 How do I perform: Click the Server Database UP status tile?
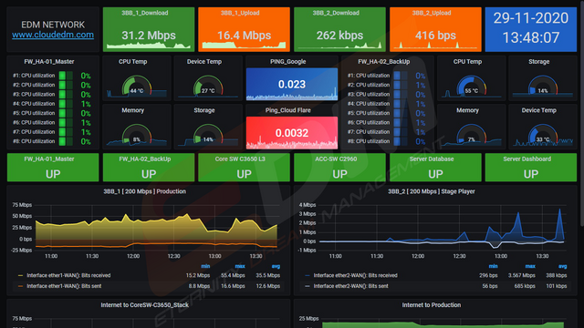435,168
